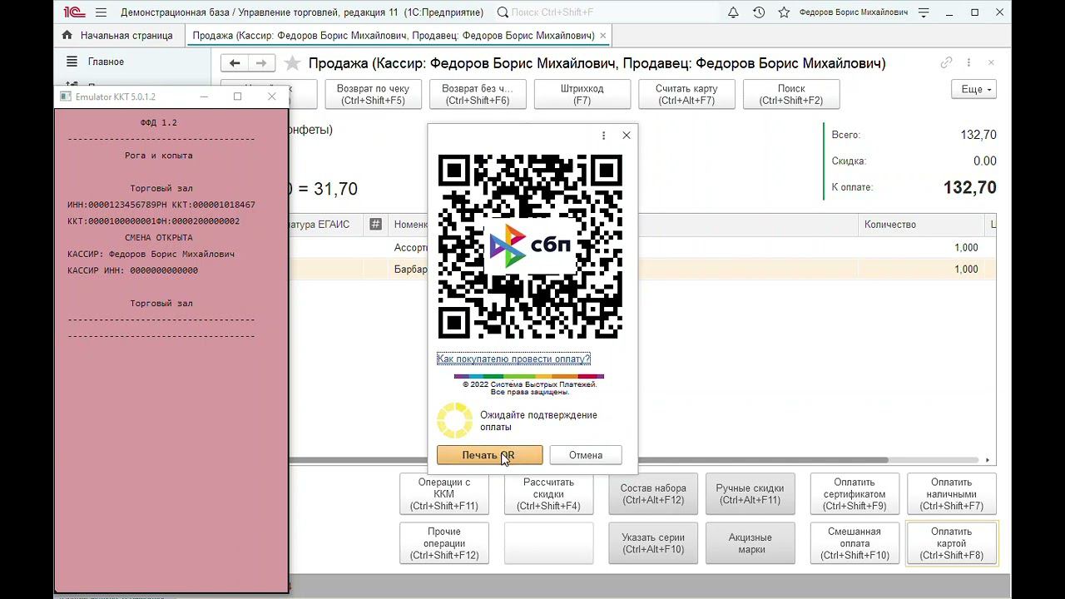
Task: Click the Ожидайте подтверждение оплаты message
Action: tap(538, 421)
